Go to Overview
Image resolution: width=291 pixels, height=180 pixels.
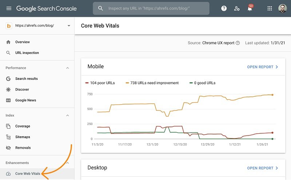(x=23, y=42)
